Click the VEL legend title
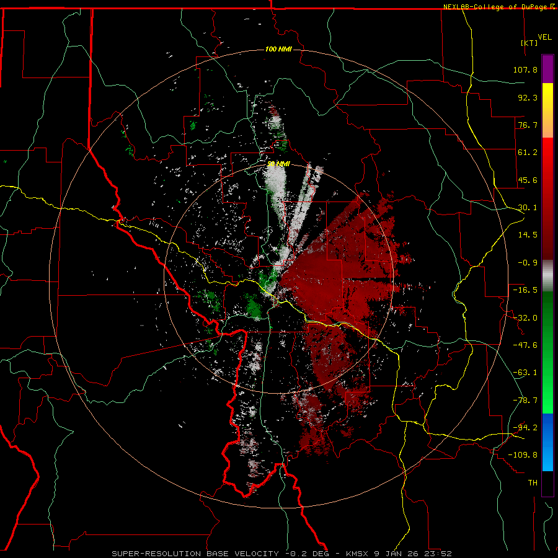 click(544, 37)
